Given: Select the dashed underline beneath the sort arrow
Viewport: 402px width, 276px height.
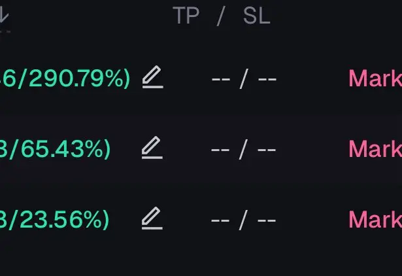Looking at the screenshot, I should (x=5, y=31).
